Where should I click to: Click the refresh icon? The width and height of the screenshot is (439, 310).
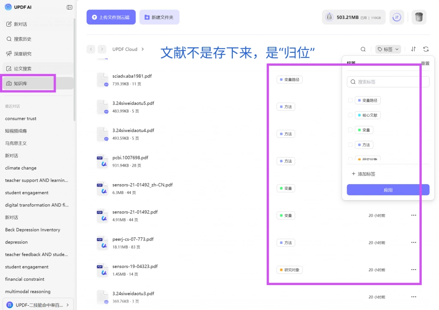tap(426, 49)
